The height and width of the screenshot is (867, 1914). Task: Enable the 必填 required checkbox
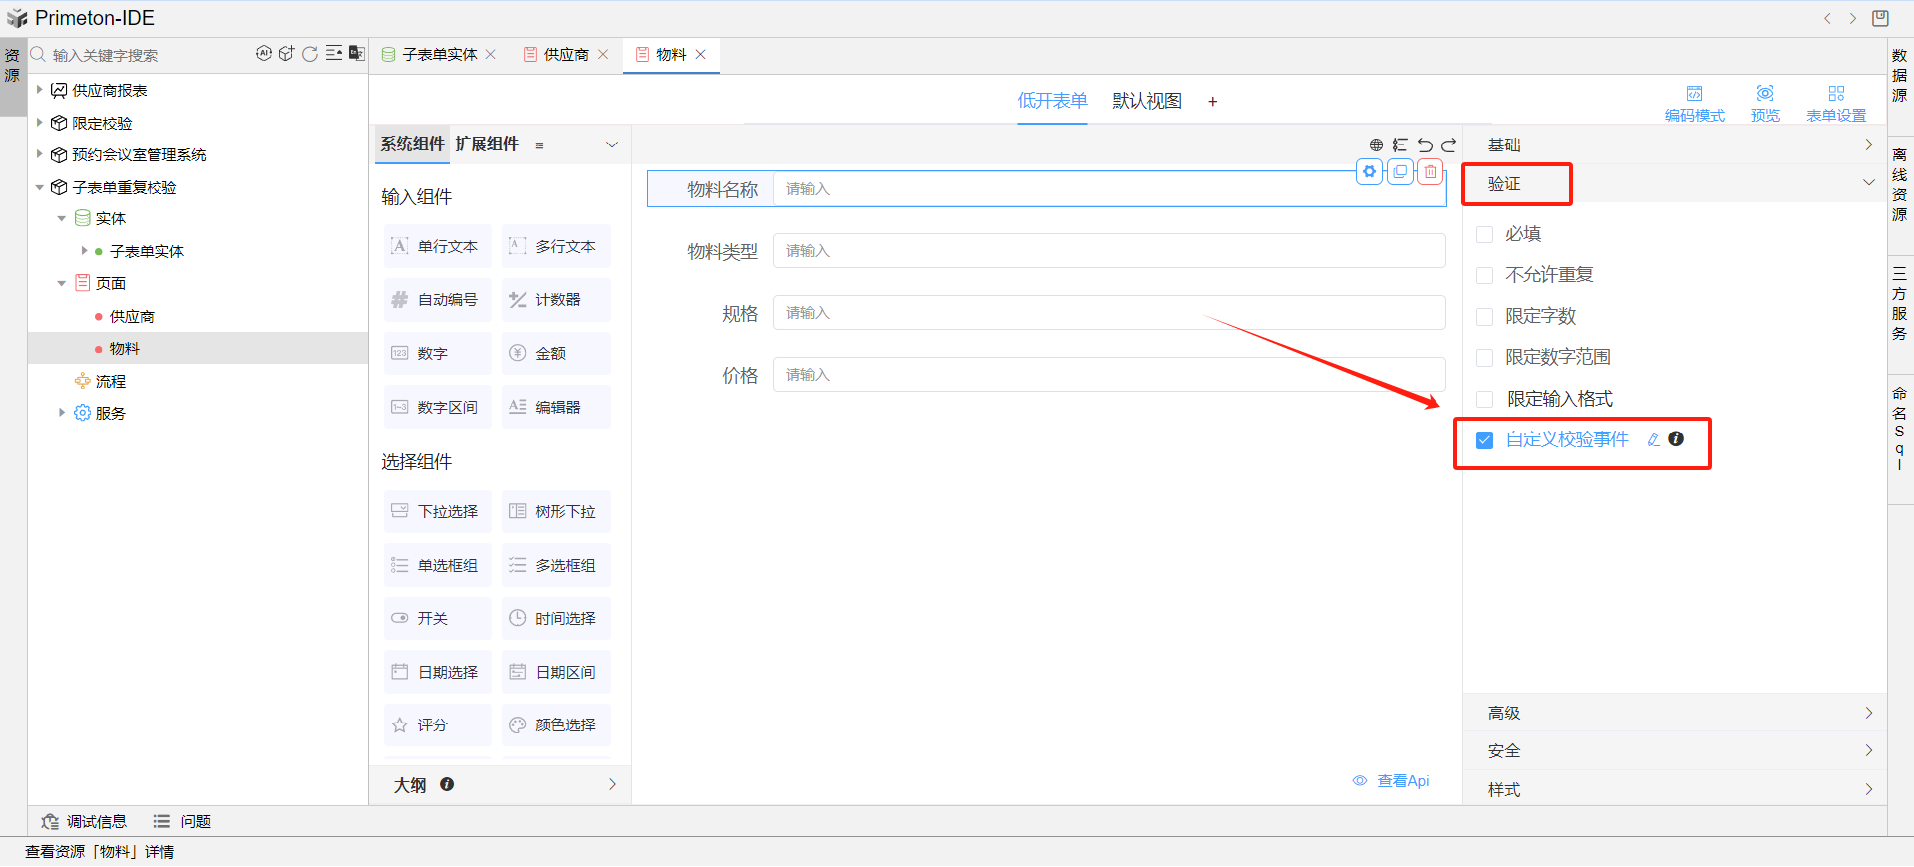pyautogui.click(x=1485, y=235)
